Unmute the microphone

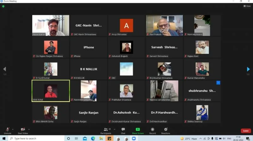[x=8, y=130]
